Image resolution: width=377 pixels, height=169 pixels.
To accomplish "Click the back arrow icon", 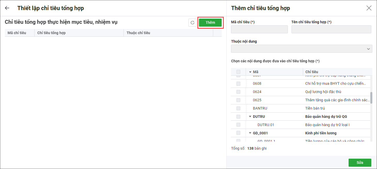I will (7, 8).
